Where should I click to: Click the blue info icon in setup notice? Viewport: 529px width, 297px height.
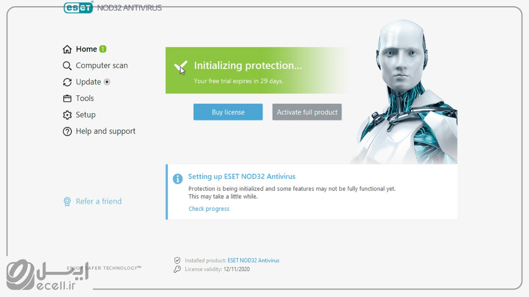178,179
